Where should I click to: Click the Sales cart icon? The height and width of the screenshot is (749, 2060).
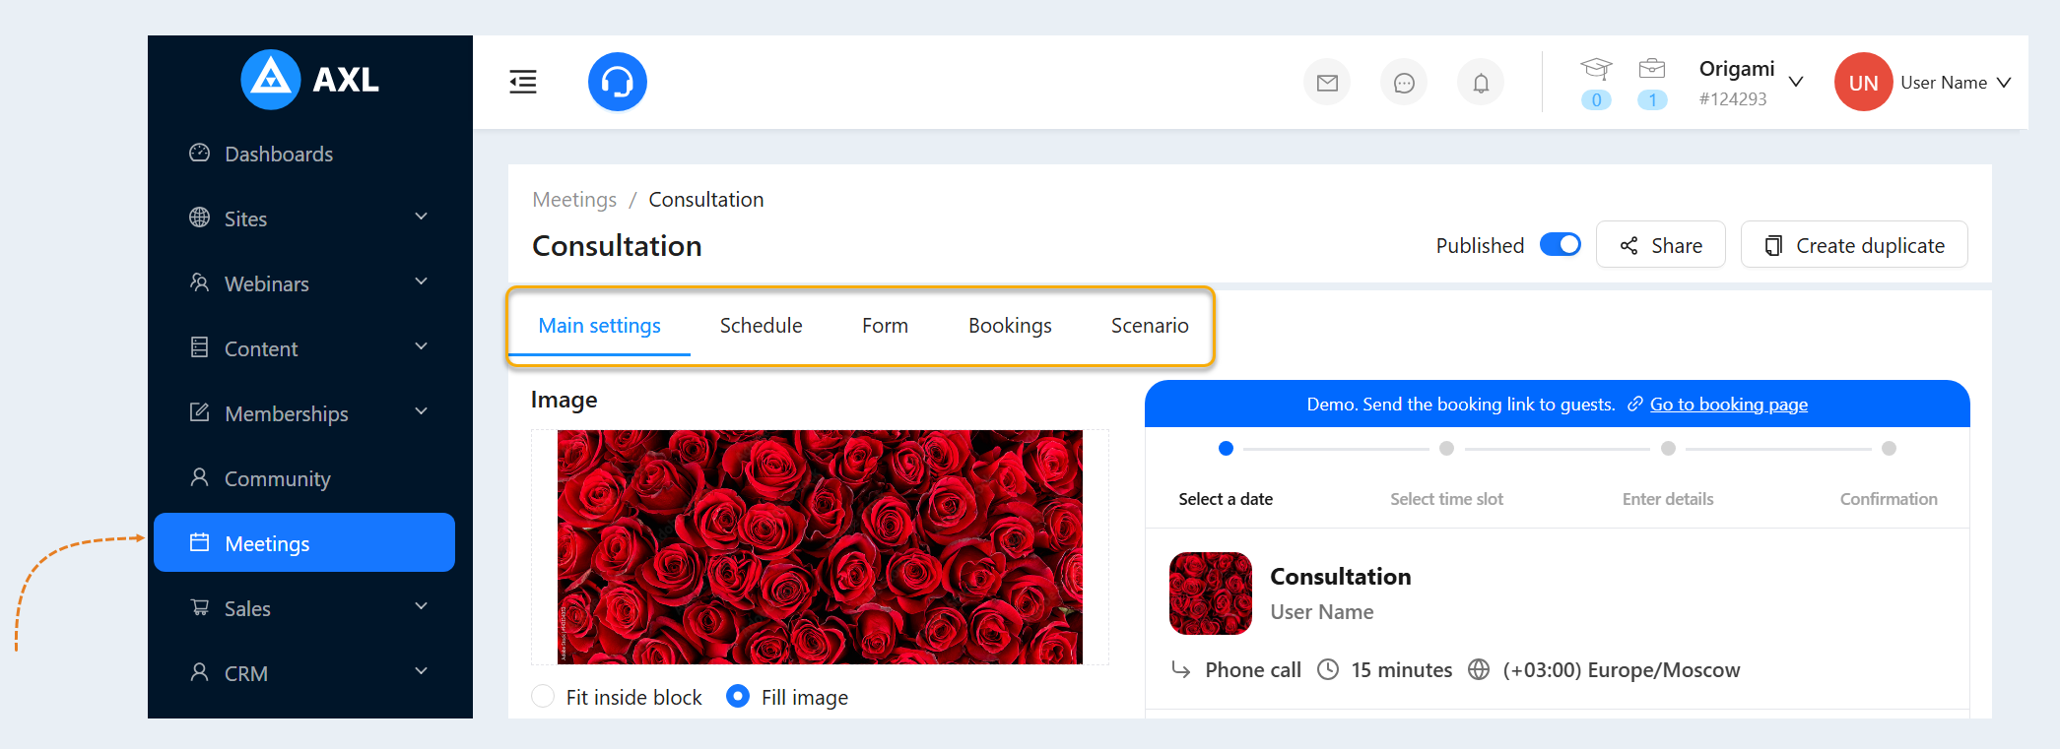[200, 607]
